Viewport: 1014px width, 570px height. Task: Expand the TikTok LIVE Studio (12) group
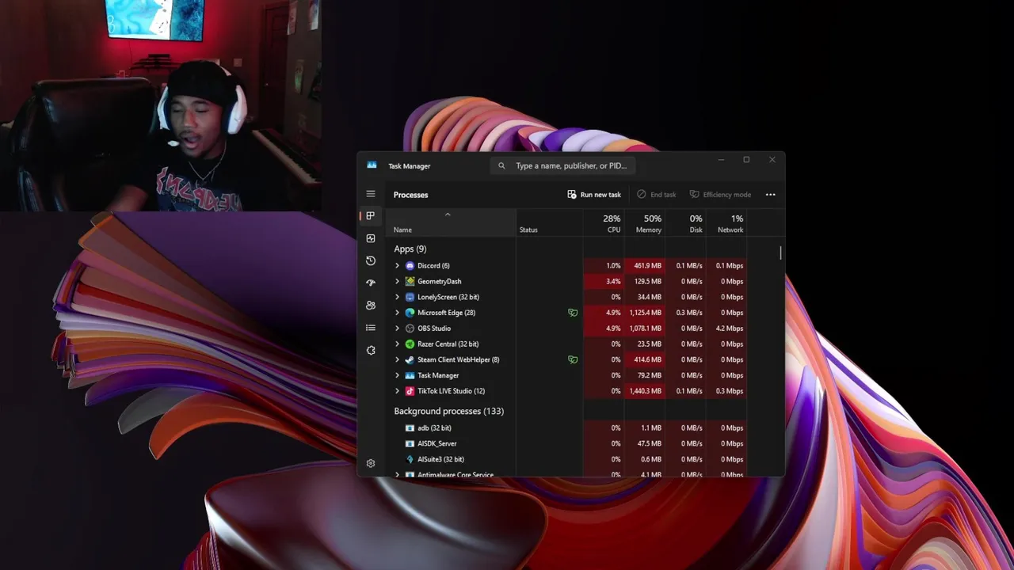(397, 391)
